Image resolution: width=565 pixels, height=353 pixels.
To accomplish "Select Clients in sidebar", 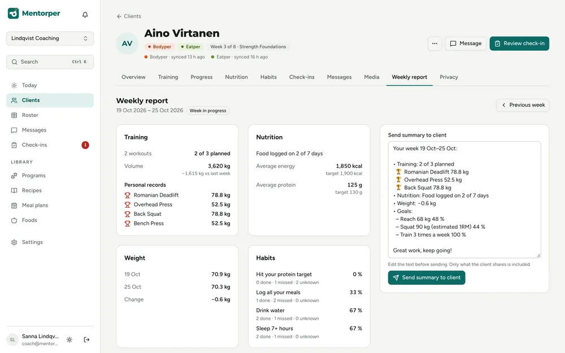I will tap(50, 100).
